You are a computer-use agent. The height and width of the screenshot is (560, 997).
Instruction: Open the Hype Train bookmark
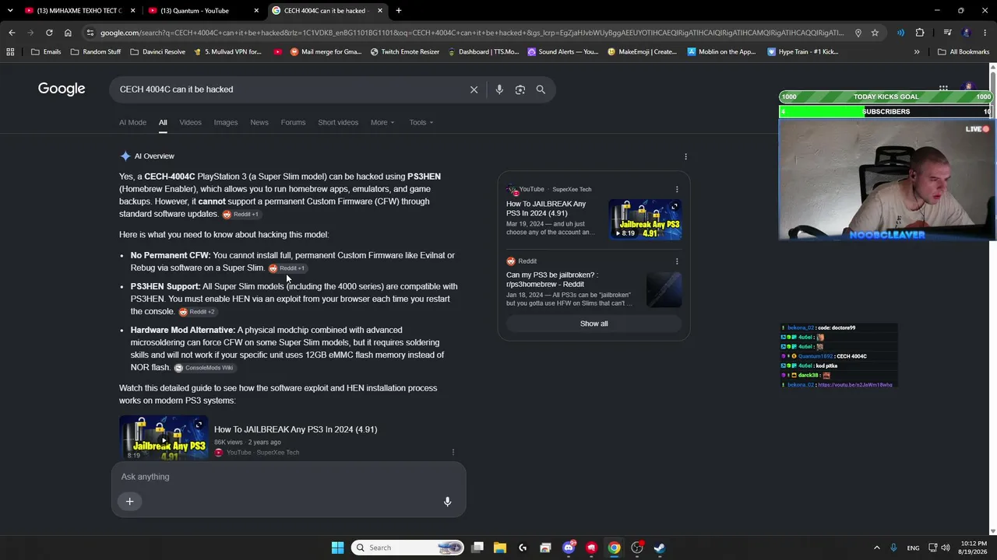tap(803, 52)
